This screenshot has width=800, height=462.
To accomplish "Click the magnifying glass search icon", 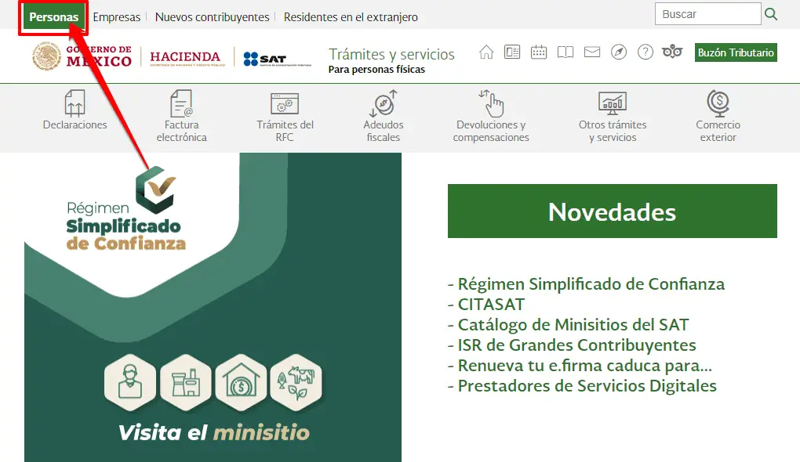I will (x=771, y=14).
